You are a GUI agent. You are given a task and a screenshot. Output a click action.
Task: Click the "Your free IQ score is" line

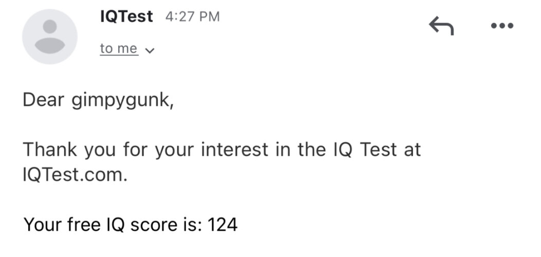coord(130,225)
